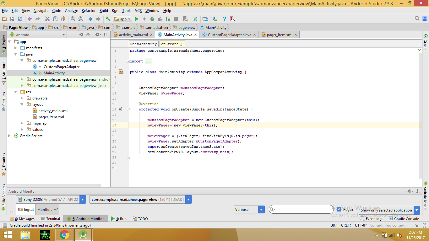Viewport: 429px width, 241px height.
Task: Open the TODO tool window
Action: click(140, 219)
